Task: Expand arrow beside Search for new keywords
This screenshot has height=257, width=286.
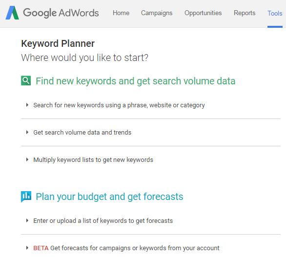Action: [27, 105]
